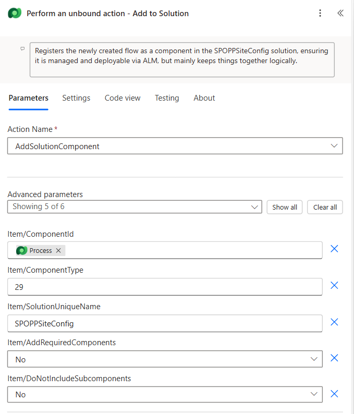This screenshot has width=354, height=414.
Task: Click the 'Item/SolutionUniqueName' label
Action: point(54,307)
